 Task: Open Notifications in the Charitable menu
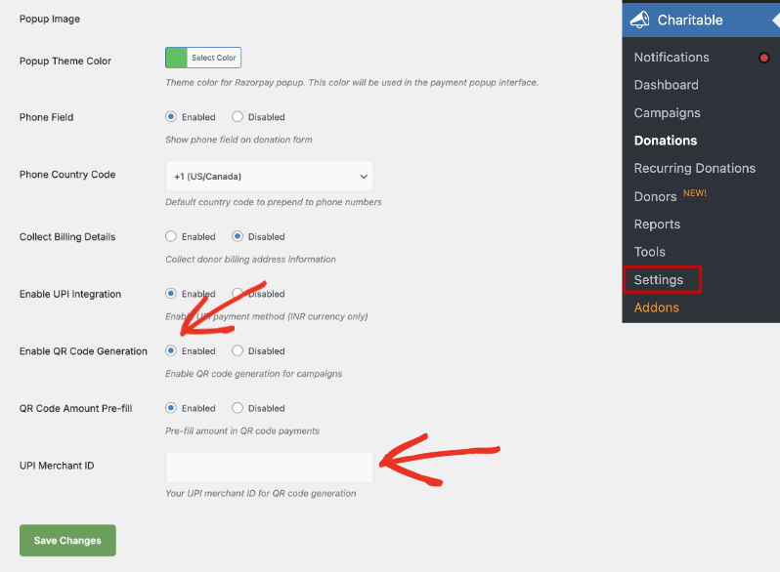coord(672,58)
